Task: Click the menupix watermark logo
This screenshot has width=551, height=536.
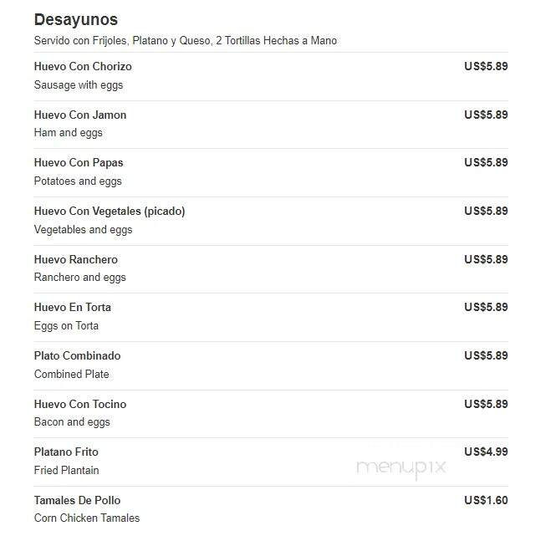Action: 401,468
